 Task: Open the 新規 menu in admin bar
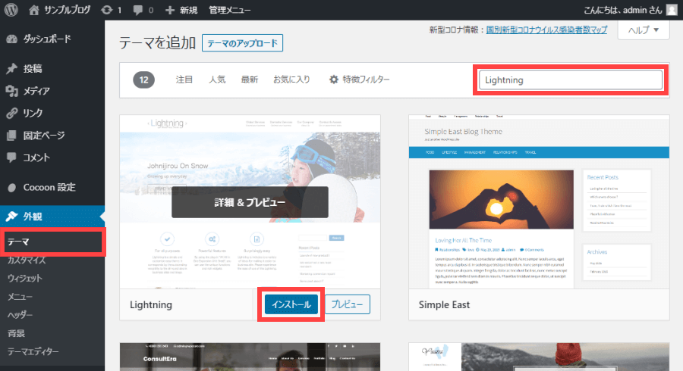[188, 10]
